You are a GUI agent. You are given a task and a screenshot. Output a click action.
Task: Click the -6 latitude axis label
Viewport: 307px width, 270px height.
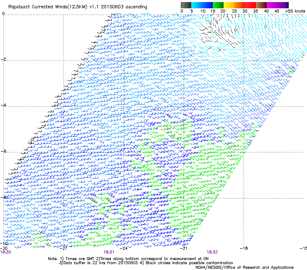3,151
